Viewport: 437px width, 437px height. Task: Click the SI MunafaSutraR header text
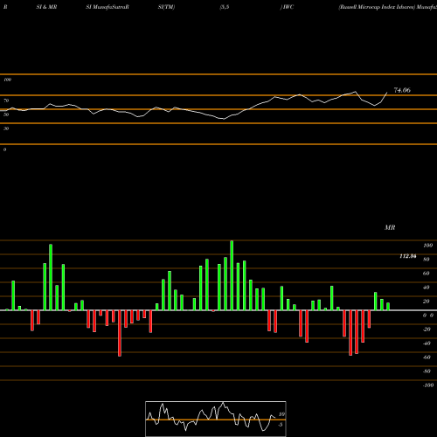pyautogui.click(x=108, y=7)
